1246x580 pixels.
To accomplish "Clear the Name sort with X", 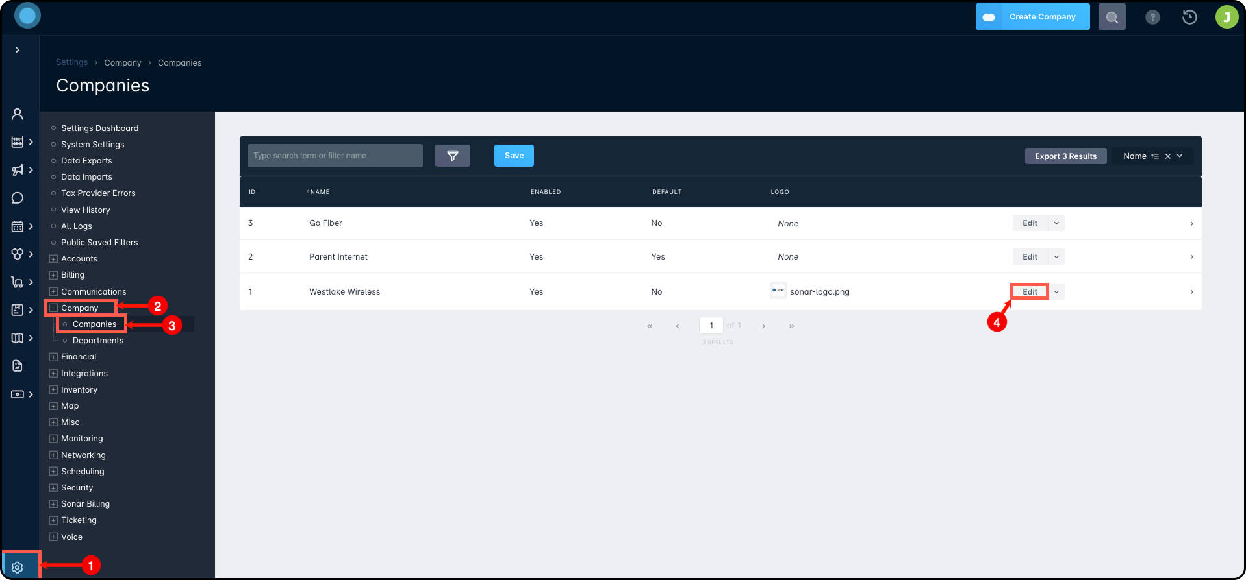I will pyautogui.click(x=1167, y=156).
